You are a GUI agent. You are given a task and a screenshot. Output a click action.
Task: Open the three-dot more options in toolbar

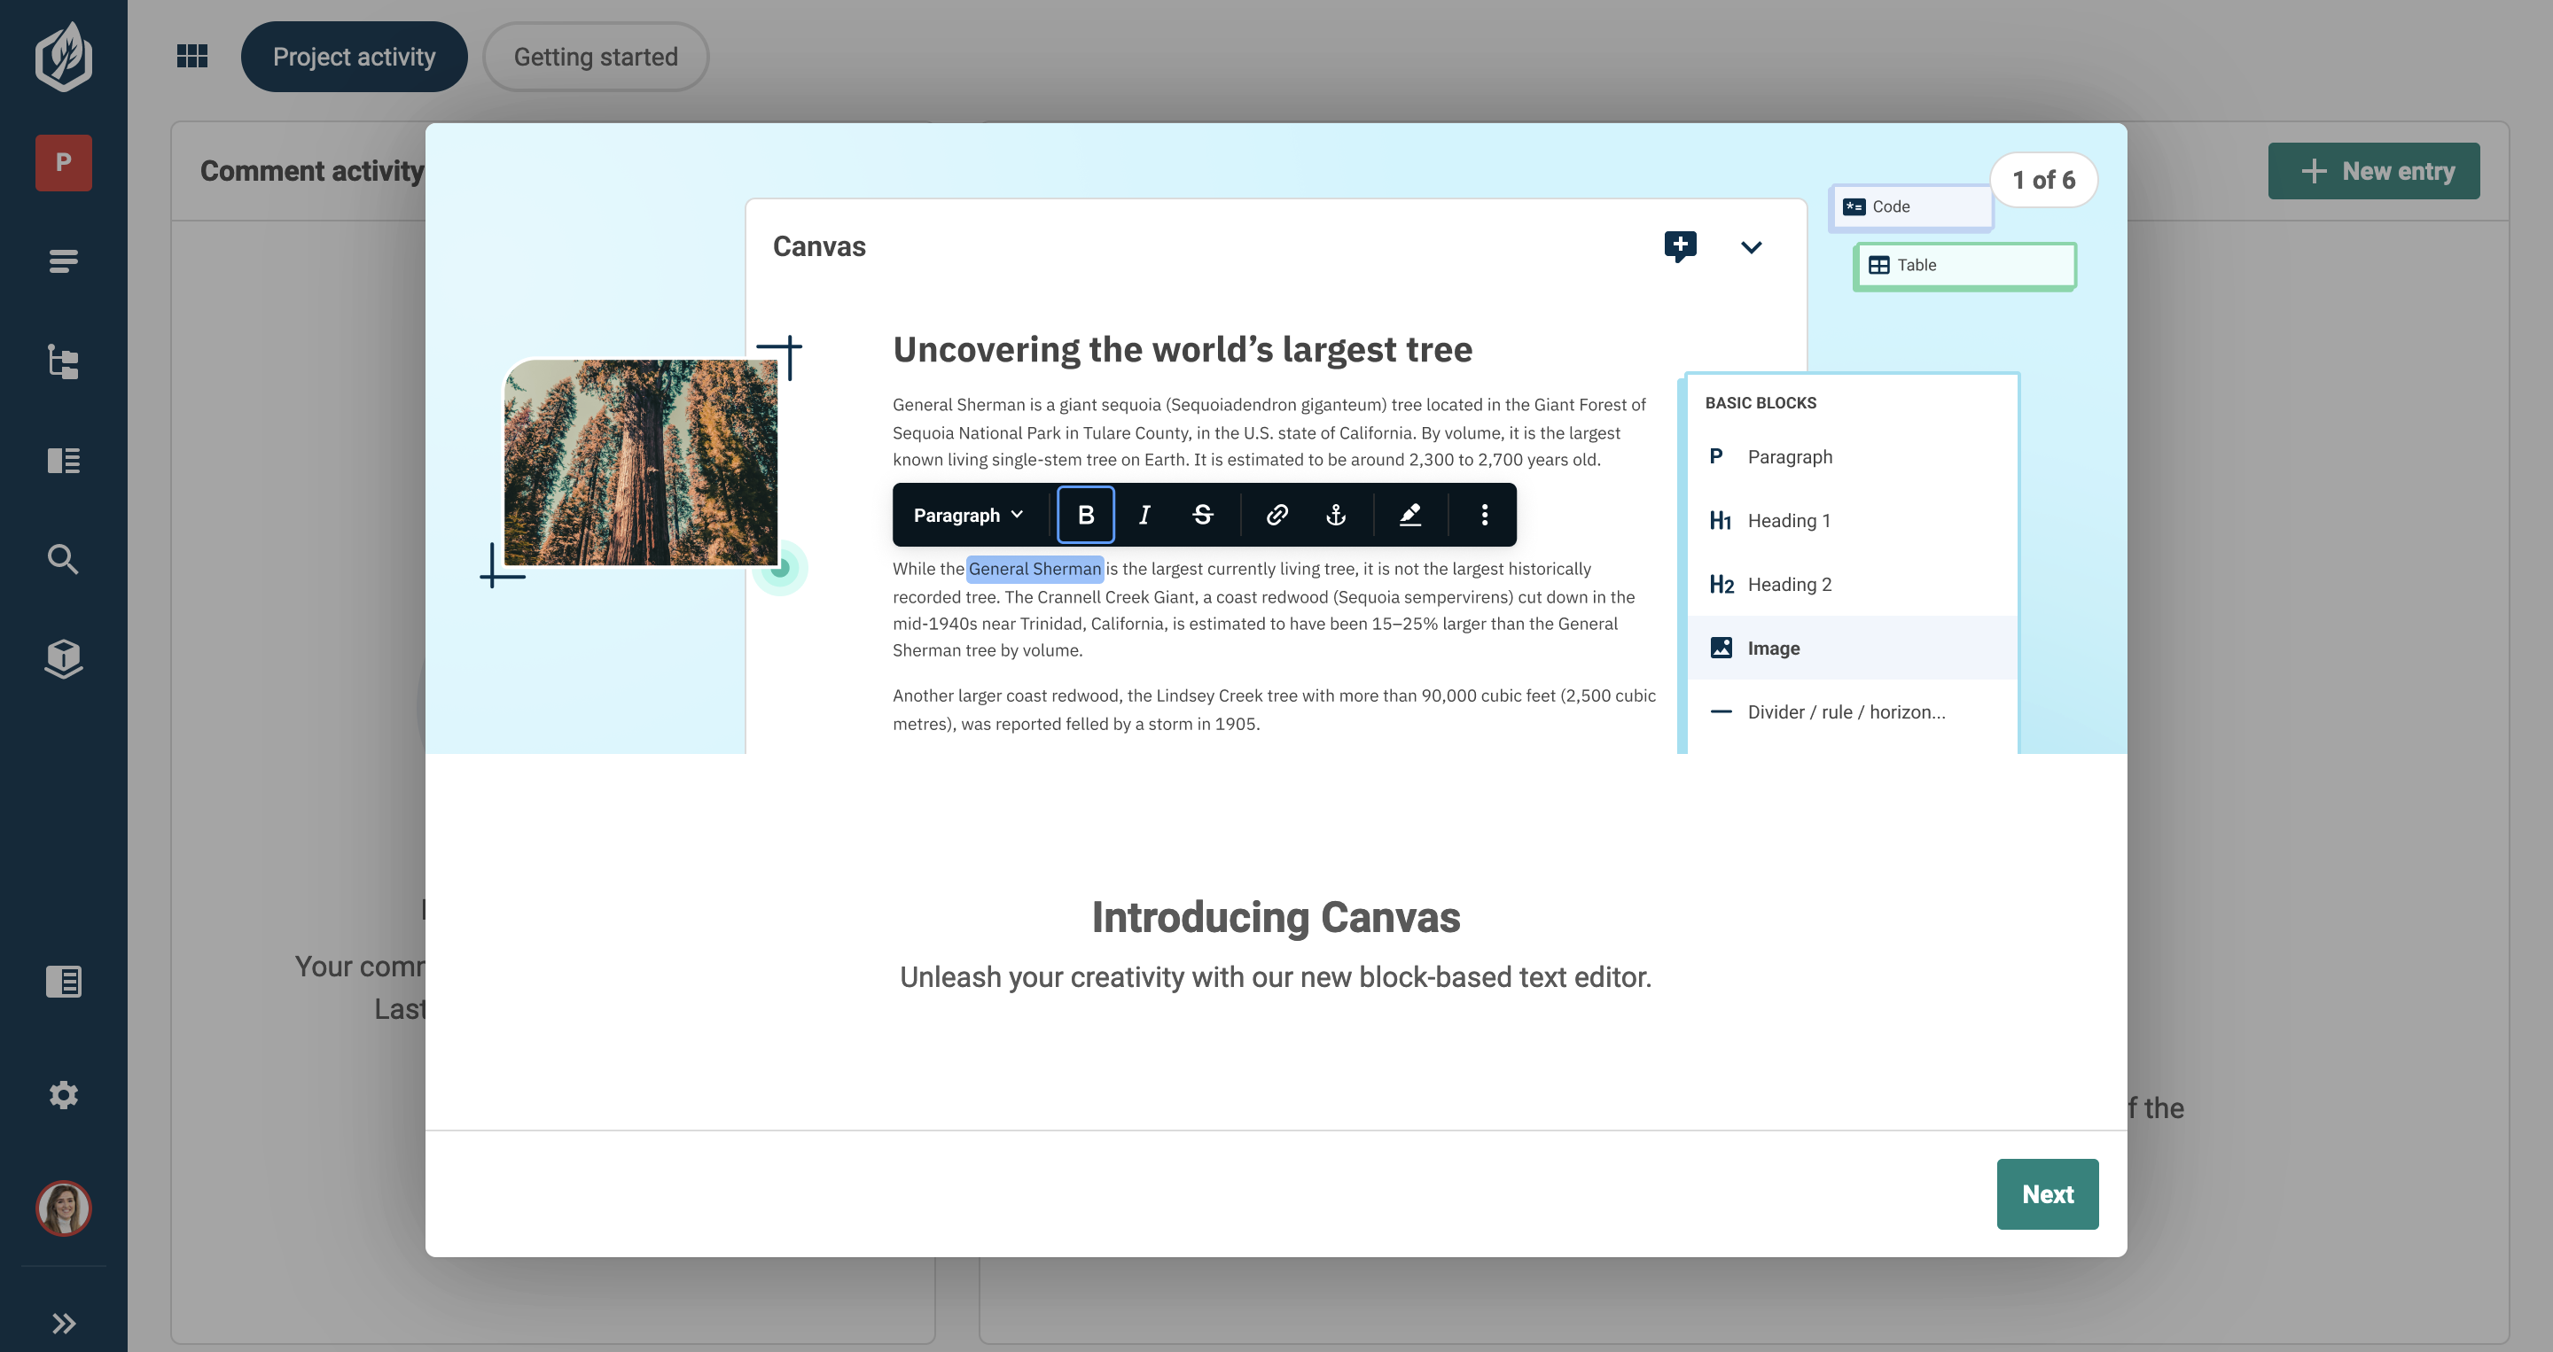1484,515
